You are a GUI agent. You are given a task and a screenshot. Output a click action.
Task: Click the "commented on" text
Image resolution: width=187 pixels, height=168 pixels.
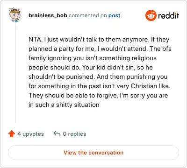point(87,15)
